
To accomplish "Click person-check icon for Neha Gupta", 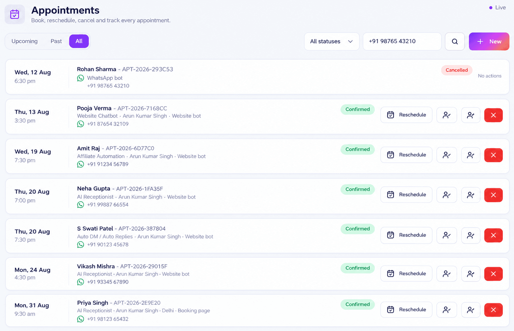I will point(447,195).
